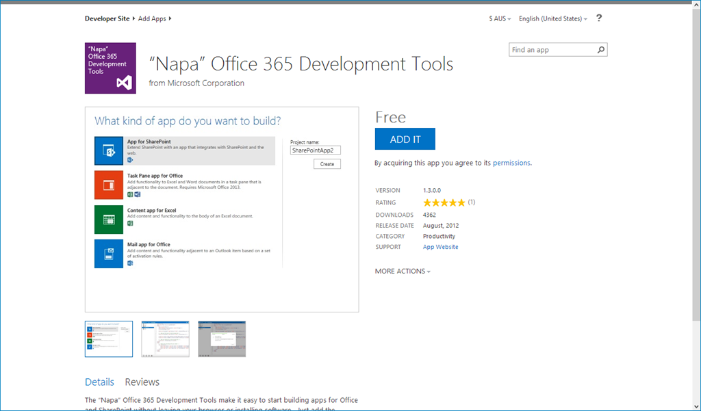Select the Details tab
The height and width of the screenshot is (411, 701).
point(99,382)
